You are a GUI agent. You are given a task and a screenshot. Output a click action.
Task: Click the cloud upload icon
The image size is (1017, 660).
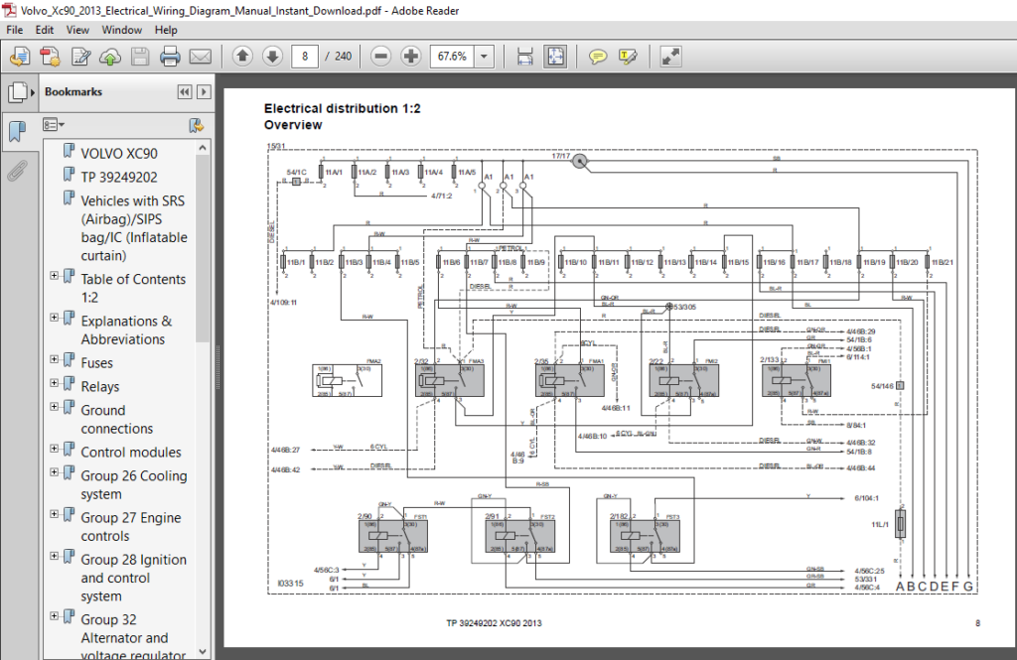click(110, 57)
